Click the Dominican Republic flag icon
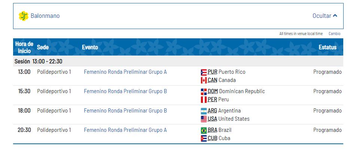The height and width of the screenshot is (152, 347). 204,92
